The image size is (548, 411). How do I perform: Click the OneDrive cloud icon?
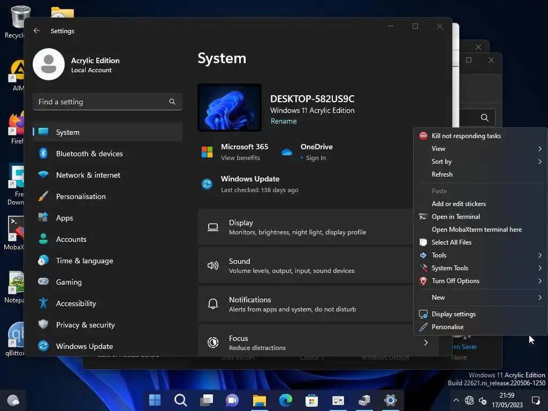287,152
